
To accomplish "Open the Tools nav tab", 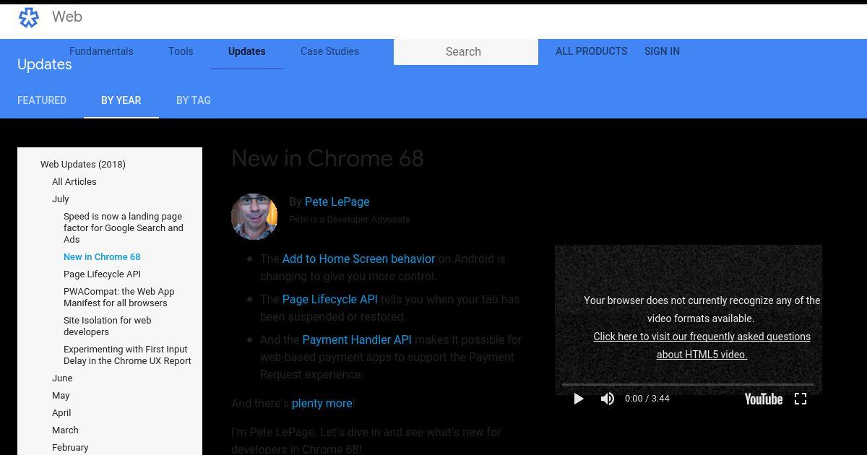I will (181, 51).
